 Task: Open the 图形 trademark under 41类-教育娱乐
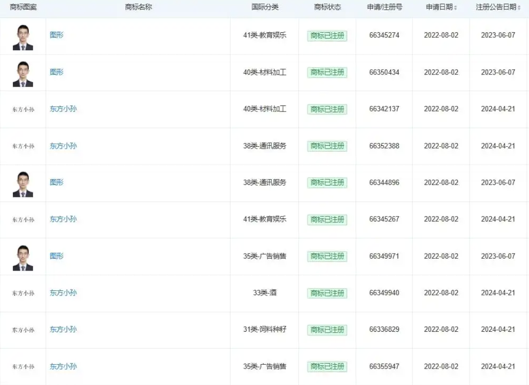click(x=56, y=35)
